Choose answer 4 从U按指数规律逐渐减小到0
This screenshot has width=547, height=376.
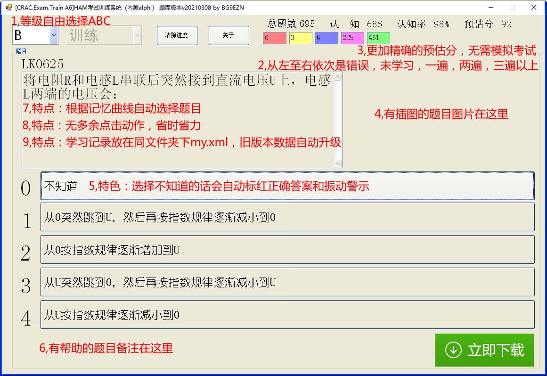pos(287,314)
